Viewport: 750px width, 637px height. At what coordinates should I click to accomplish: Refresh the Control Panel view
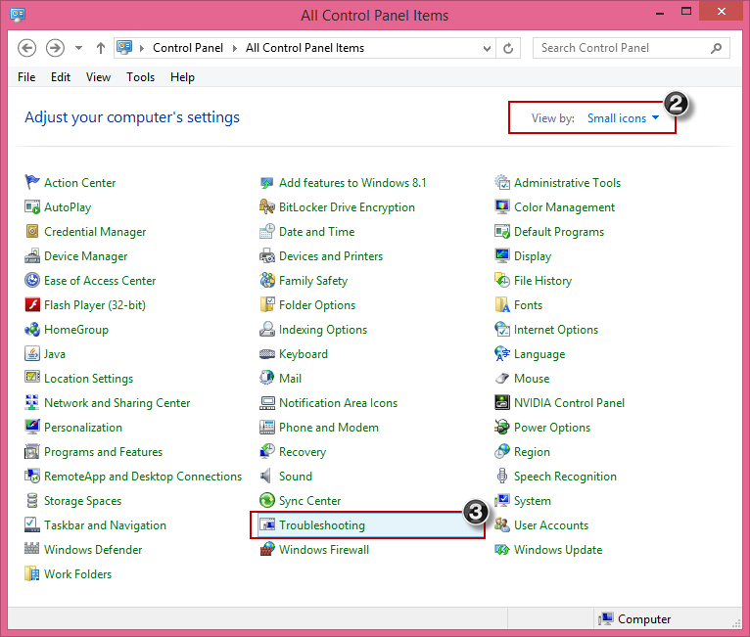click(x=508, y=48)
